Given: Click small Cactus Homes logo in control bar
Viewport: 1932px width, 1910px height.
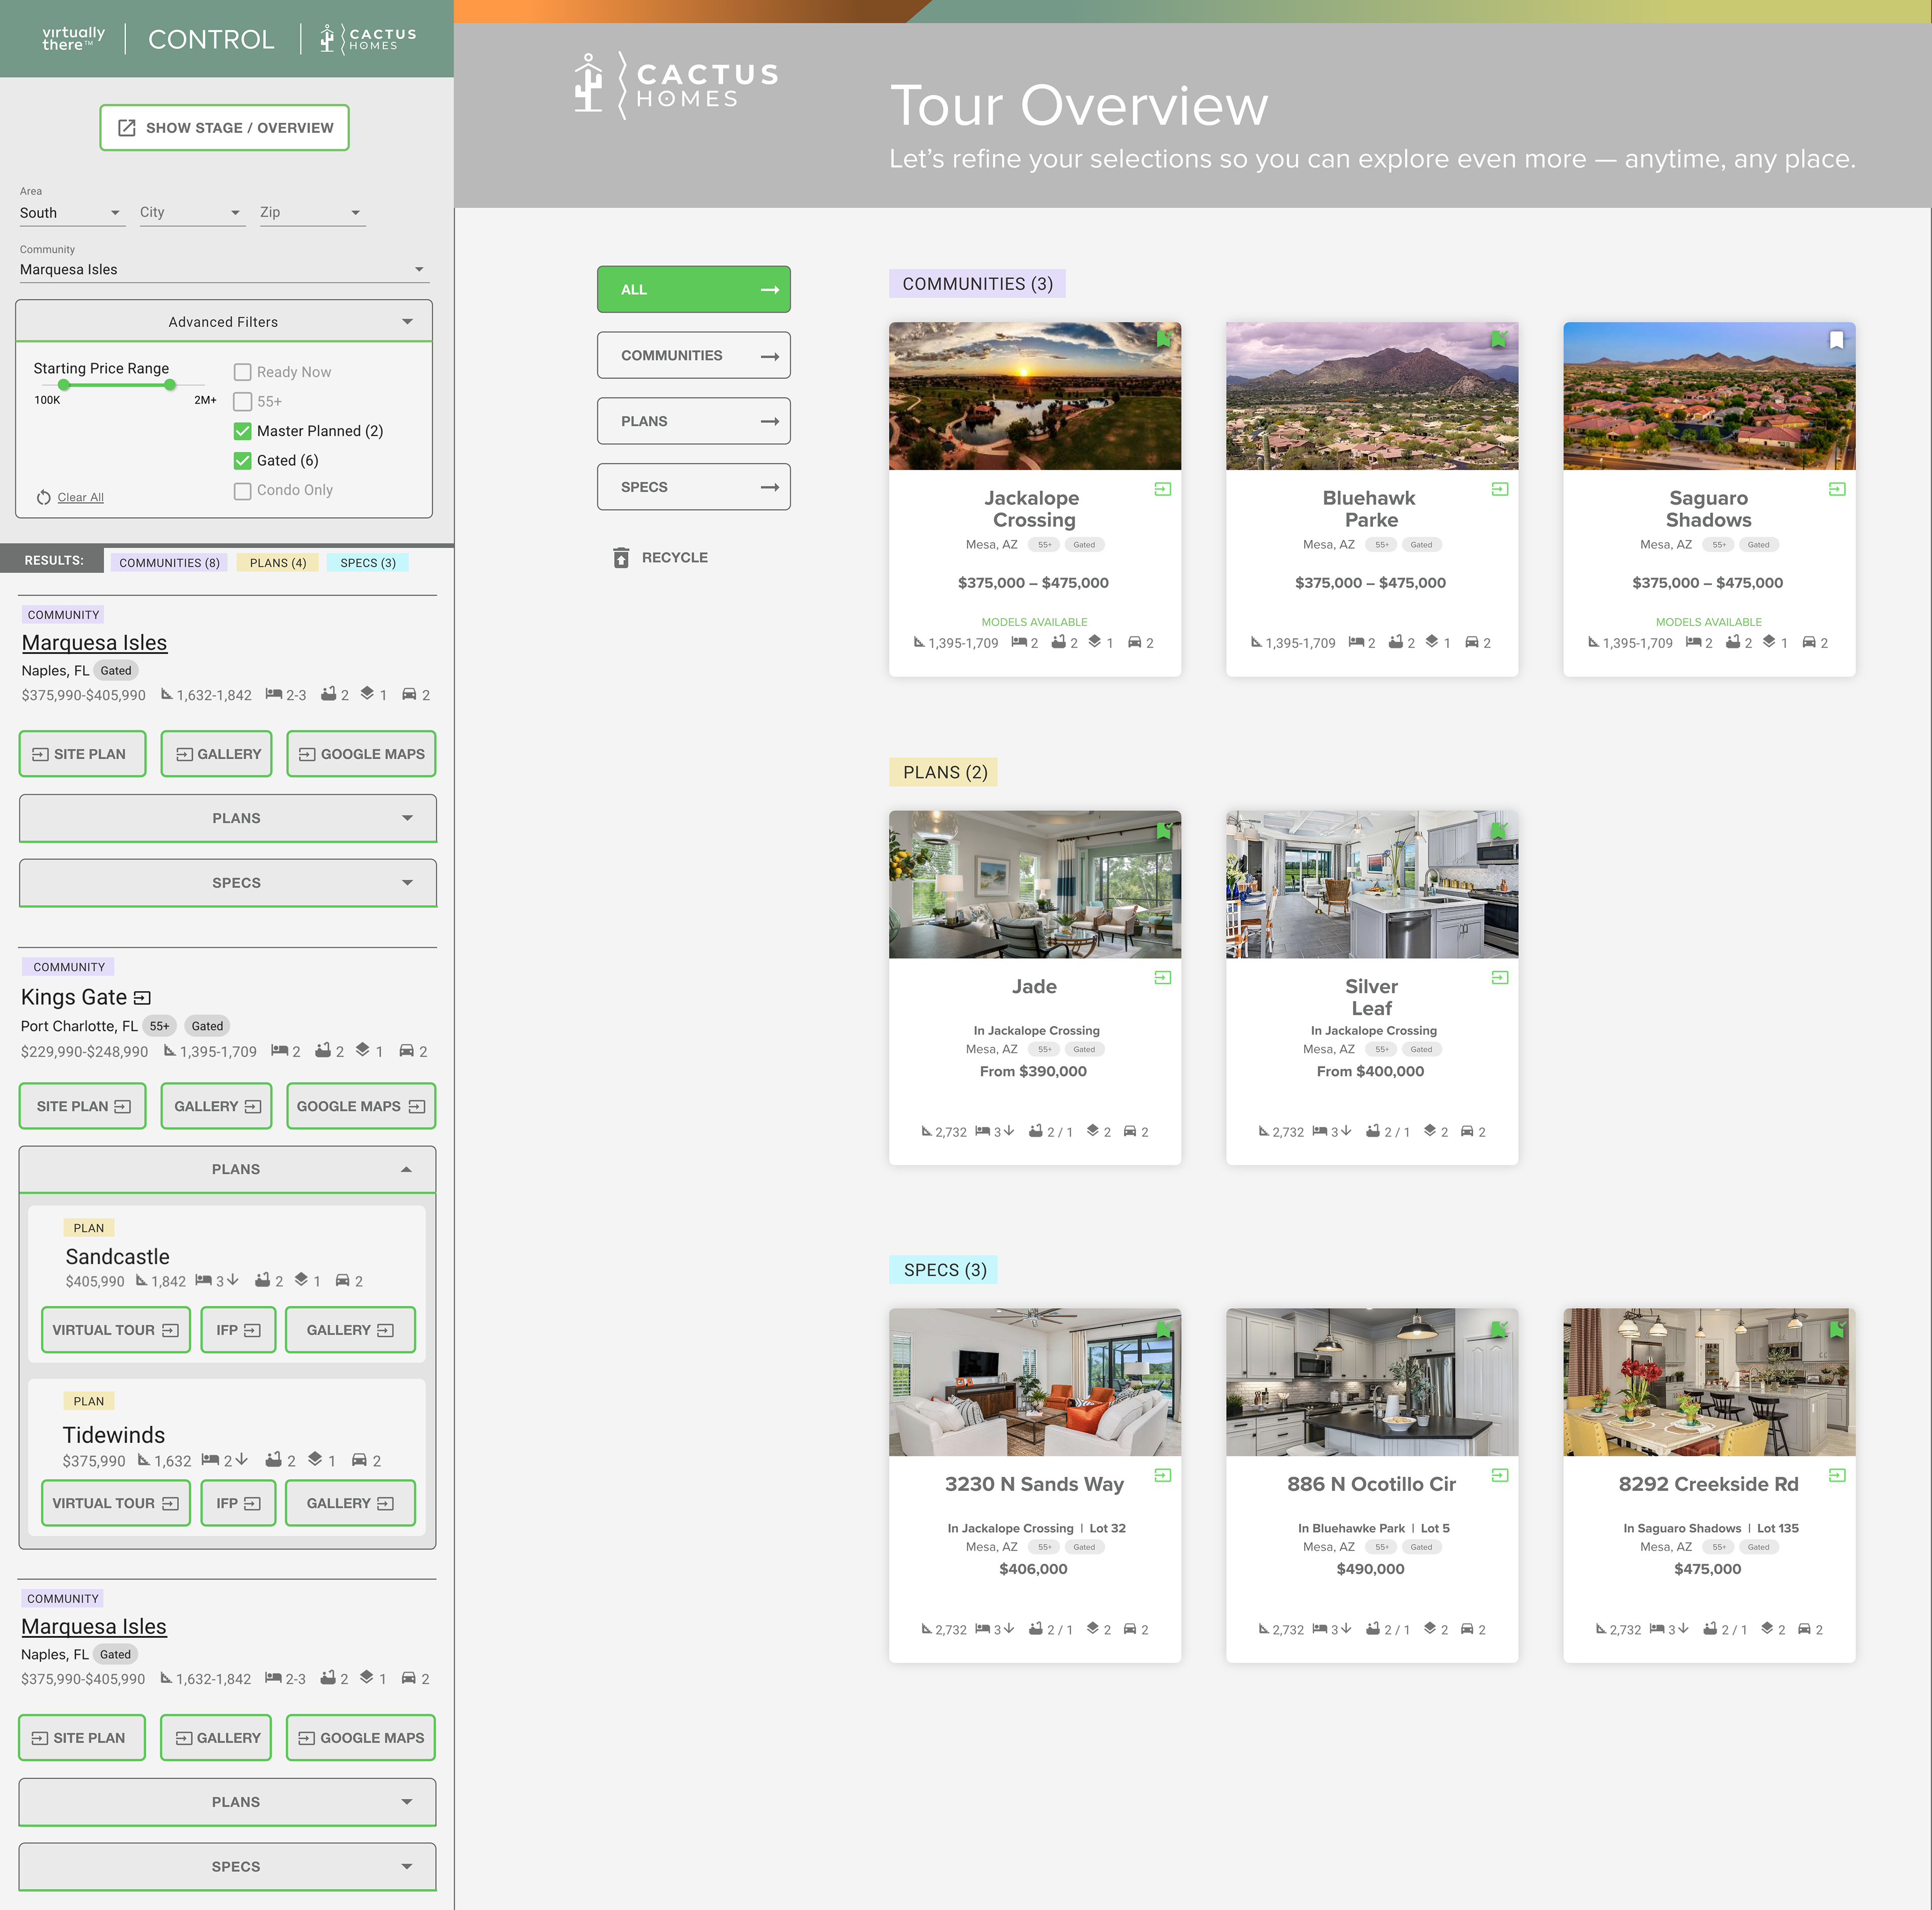Looking at the screenshot, I should click(x=367, y=39).
